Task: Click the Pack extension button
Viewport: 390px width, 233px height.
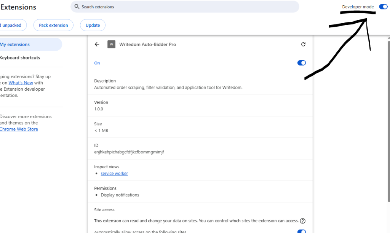Action: click(53, 25)
